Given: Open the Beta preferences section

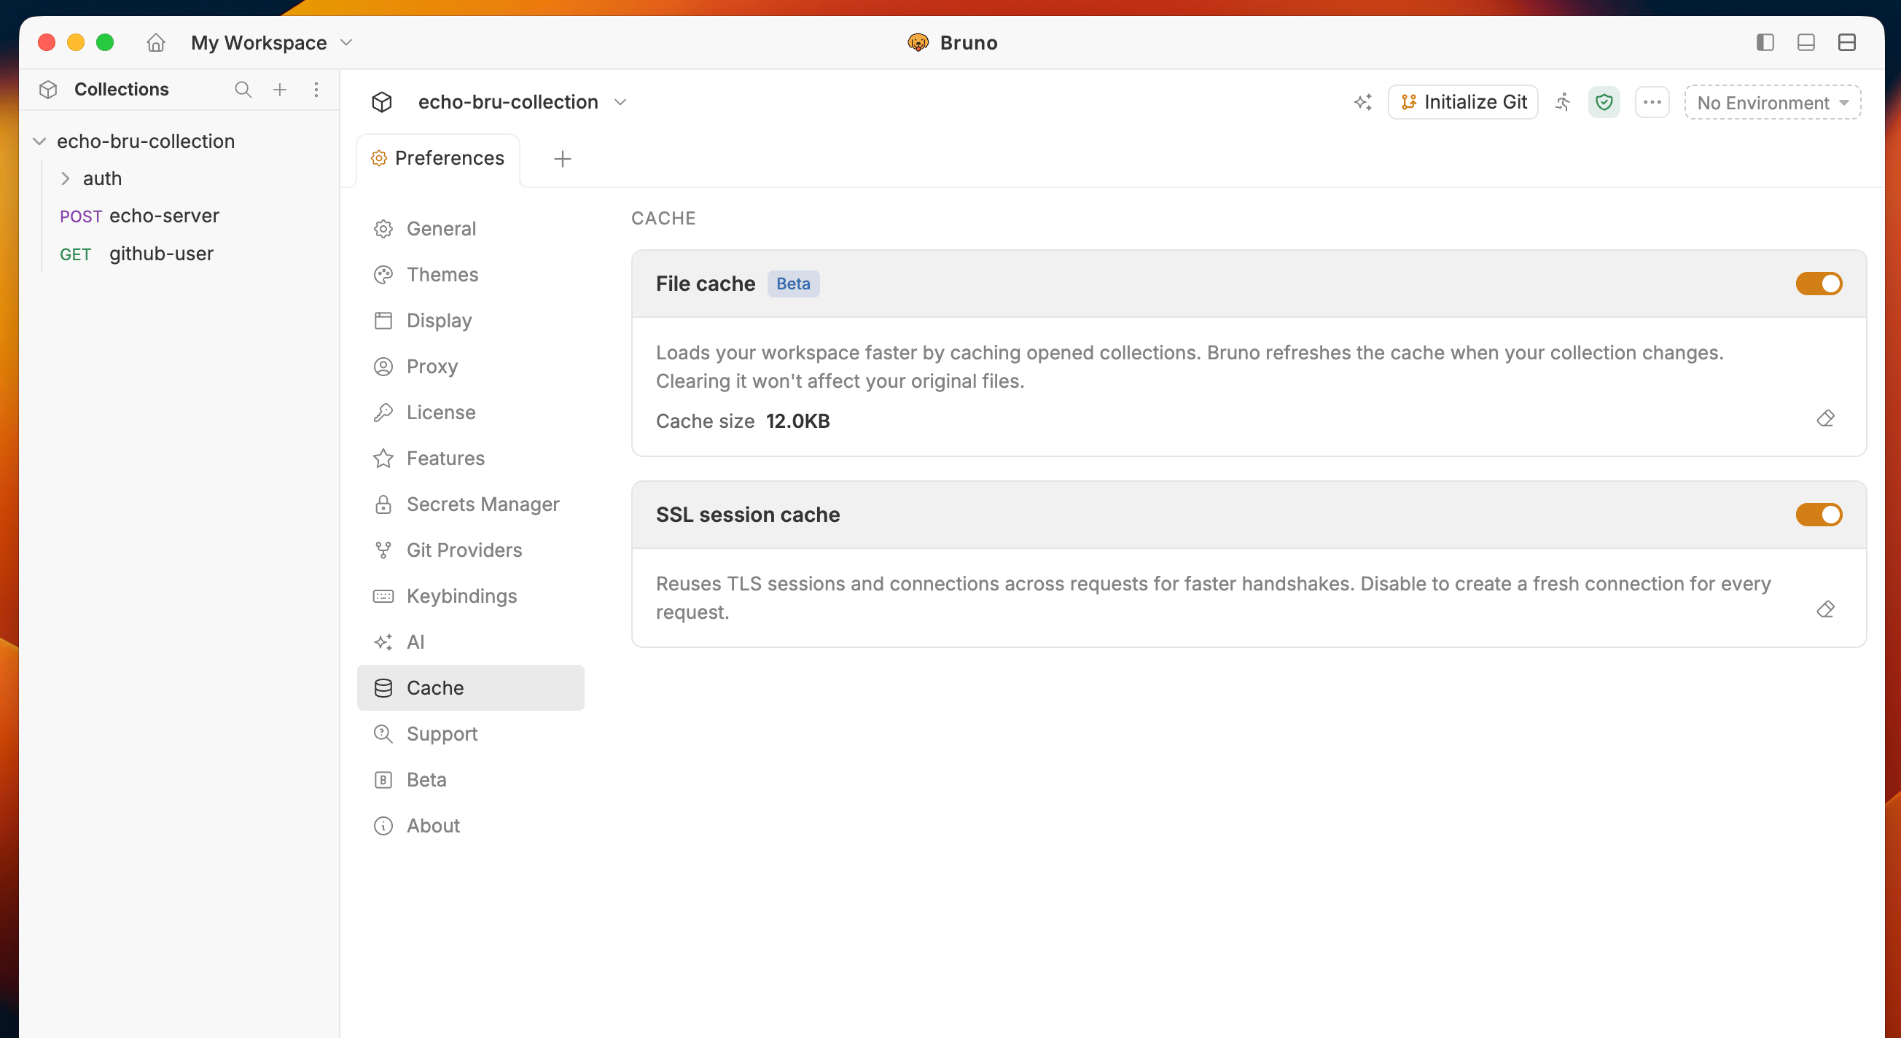Looking at the screenshot, I should point(470,780).
